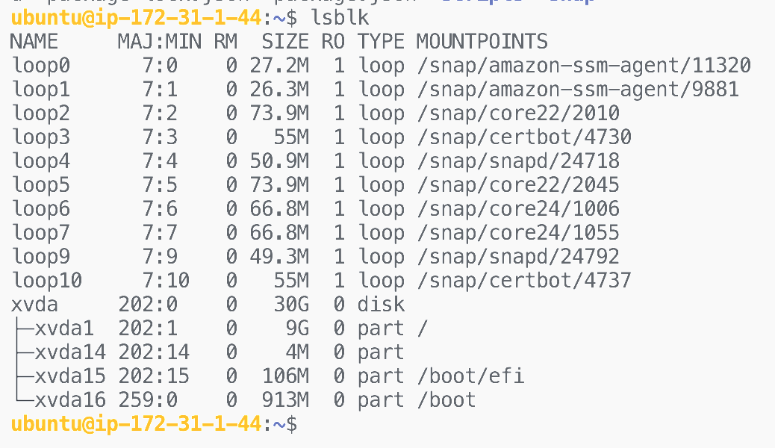Click the /snap/certbot/4737 mount path

(523, 281)
